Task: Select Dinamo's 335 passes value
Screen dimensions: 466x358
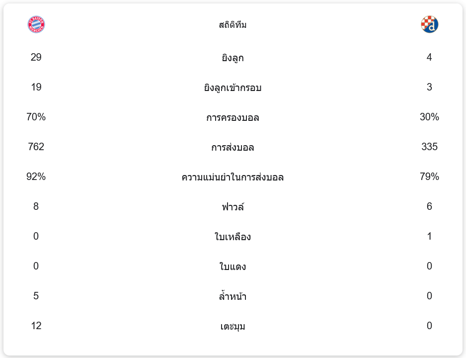Action: click(429, 147)
